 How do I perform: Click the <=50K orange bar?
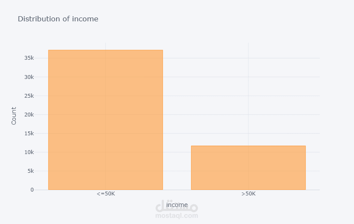[x=105, y=119]
